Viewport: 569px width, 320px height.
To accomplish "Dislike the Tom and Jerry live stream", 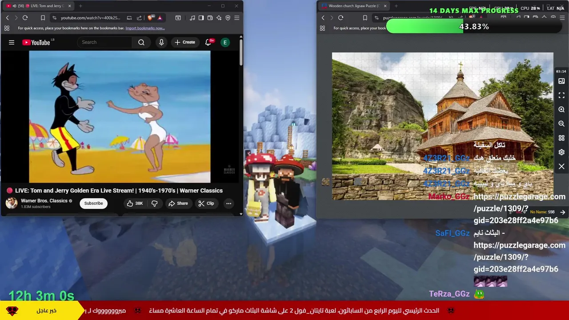I will pos(155,203).
